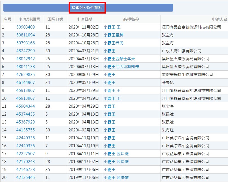Click the 申请/注册号 column header
The image size is (228, 182).
29,19
